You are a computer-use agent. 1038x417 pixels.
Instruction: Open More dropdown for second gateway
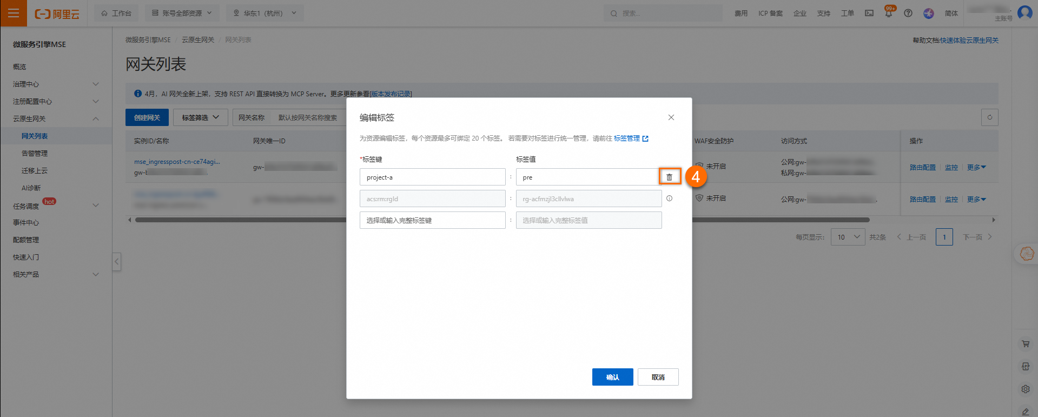[x=976, y=199]
